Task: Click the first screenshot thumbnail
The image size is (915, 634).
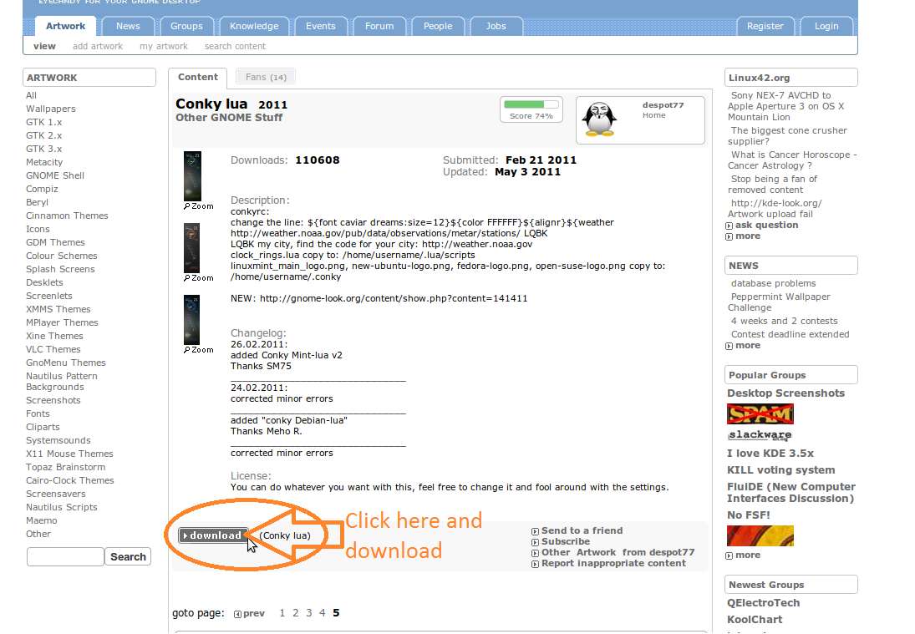Action: [192, 176]
